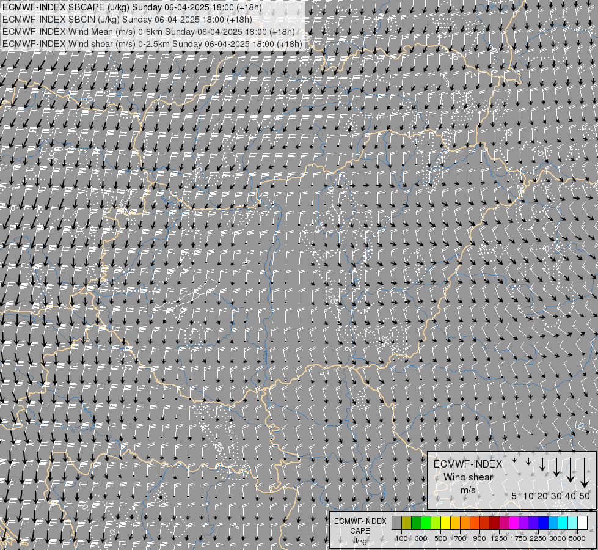The width and height of the screenshot is (598, 550).
Task: Select the pure yellow CAPE swatch
Action: coord(445,522)
